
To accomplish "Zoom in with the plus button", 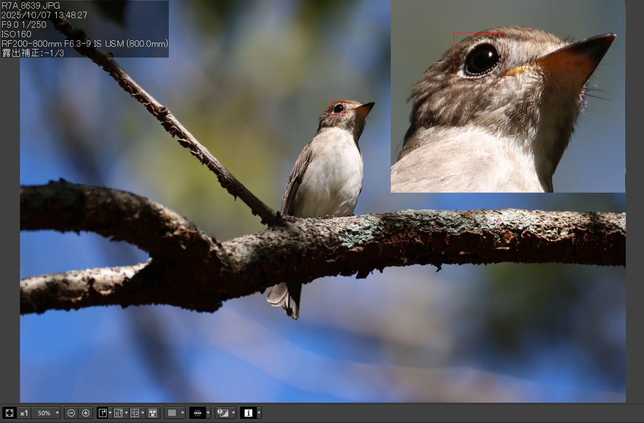I will point(86,413).
